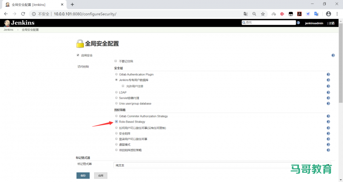Image resolution: width=343 pixels, height=182 pixels.
Task: Click the 应用 (Apply) button
Action: click(101, 175)
